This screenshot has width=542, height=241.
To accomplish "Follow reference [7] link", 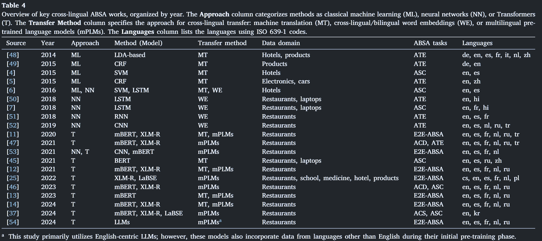I will [11, 107].
